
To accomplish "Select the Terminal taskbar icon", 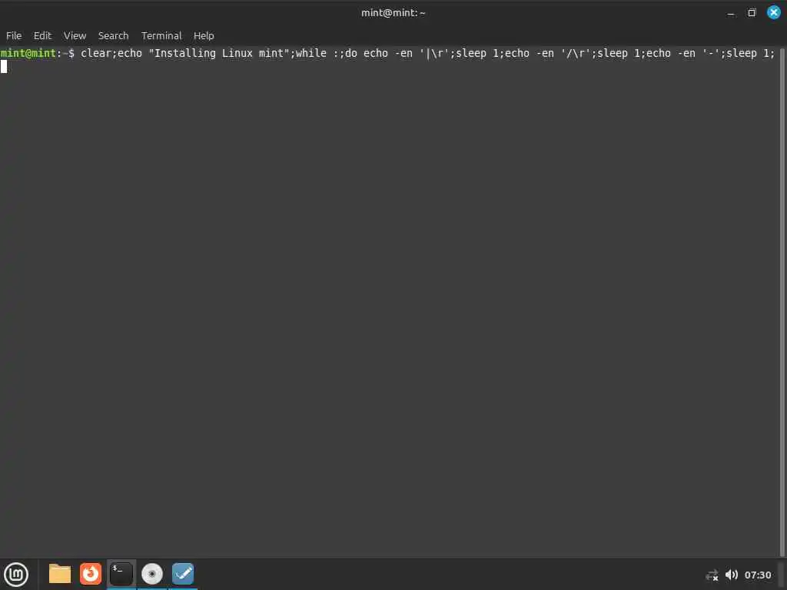I will coord(121,573).
